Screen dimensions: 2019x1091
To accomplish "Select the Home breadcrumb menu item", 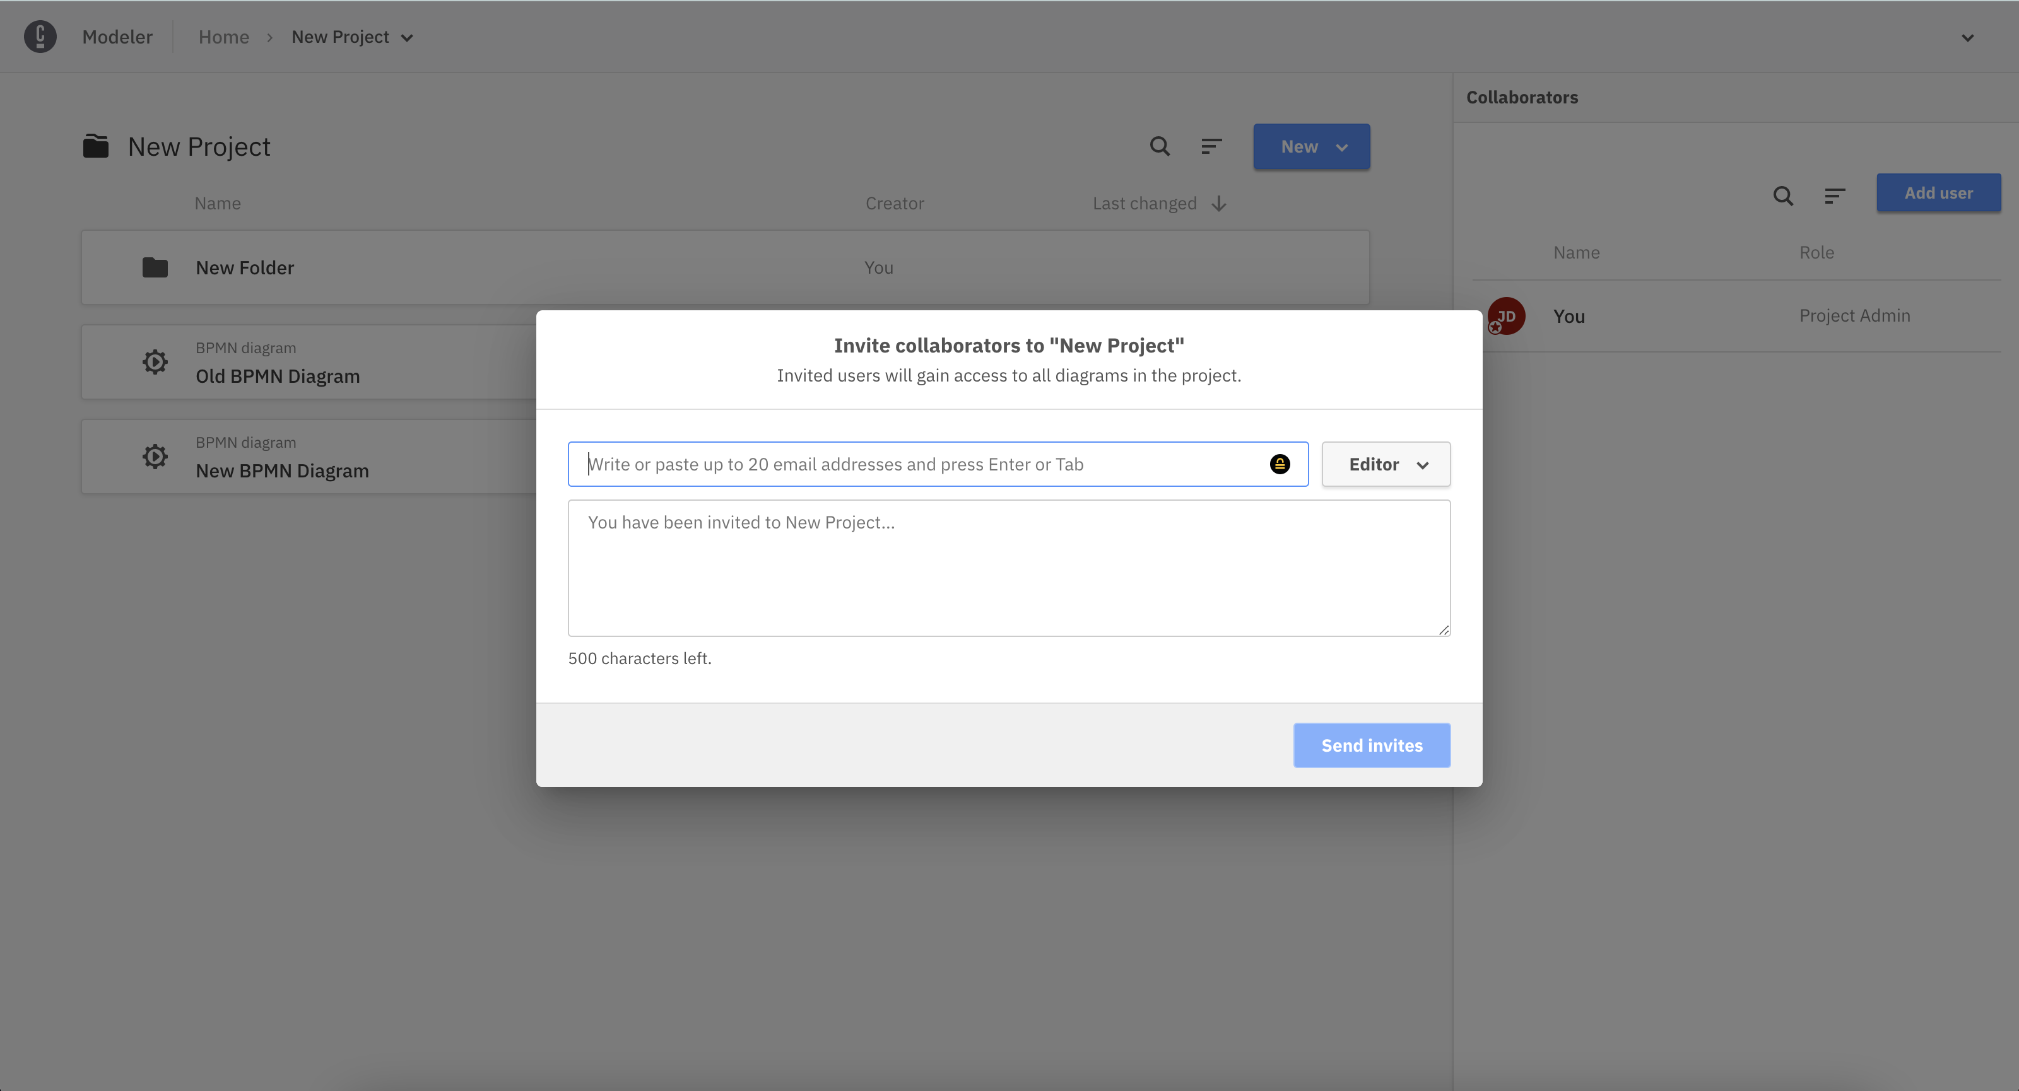I will click(x=223, y=37).
